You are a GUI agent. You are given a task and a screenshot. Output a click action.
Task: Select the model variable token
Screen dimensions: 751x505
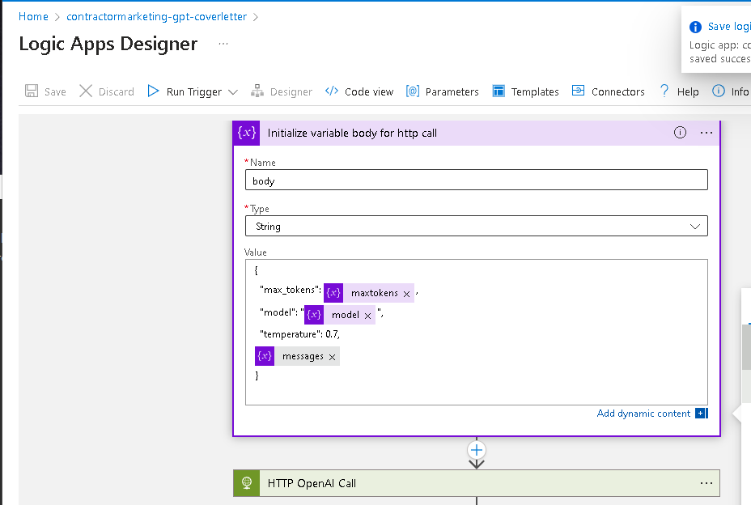pos(340,315)
